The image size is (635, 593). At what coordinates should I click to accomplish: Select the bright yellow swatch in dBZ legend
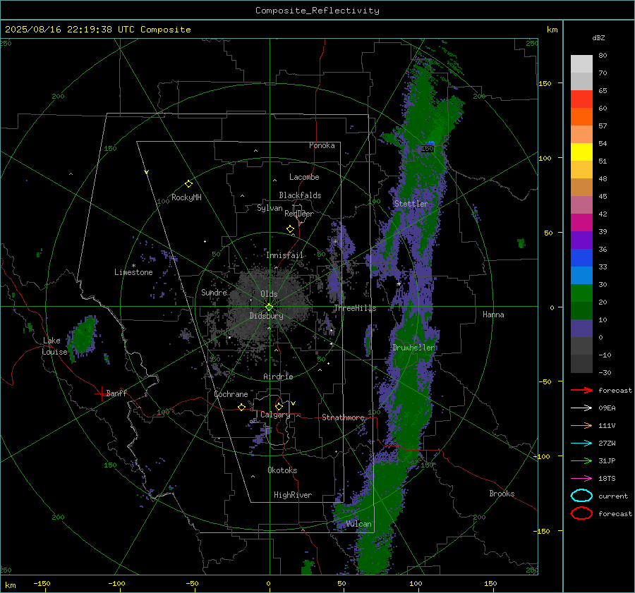pyautogui.click(x=581, y=152)
